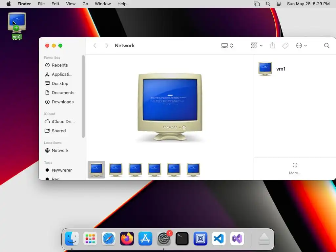Open the blue concentric-squares app in Dock
The width and height of the screenshot is (336, 252).
(200, 239)
